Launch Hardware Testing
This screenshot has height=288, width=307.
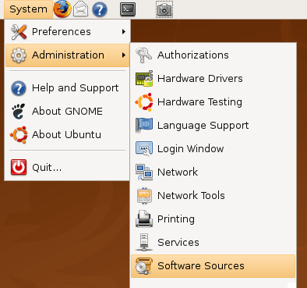click(213, 102)
